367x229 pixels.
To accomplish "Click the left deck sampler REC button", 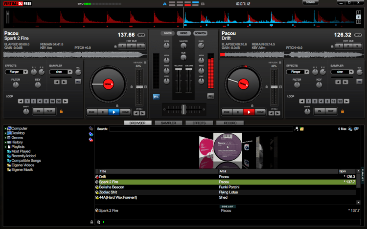I will (78, 82).
